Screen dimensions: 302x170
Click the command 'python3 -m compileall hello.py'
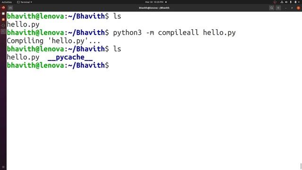click(x=174, y=33)
